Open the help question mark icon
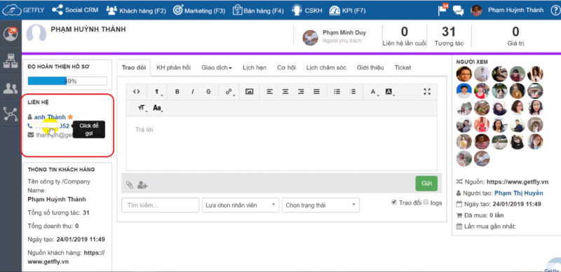561x272 pixels. click(x=555, y=10)
